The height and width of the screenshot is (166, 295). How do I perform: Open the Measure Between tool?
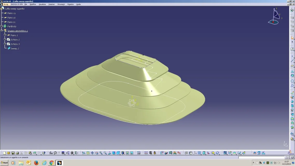click(146, 153)
